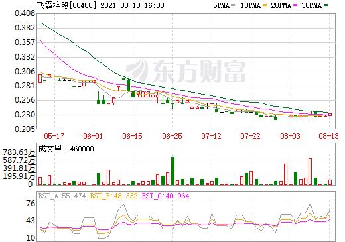
Task: Click the last red candlestick on 08-13
Action: [330, 115]
